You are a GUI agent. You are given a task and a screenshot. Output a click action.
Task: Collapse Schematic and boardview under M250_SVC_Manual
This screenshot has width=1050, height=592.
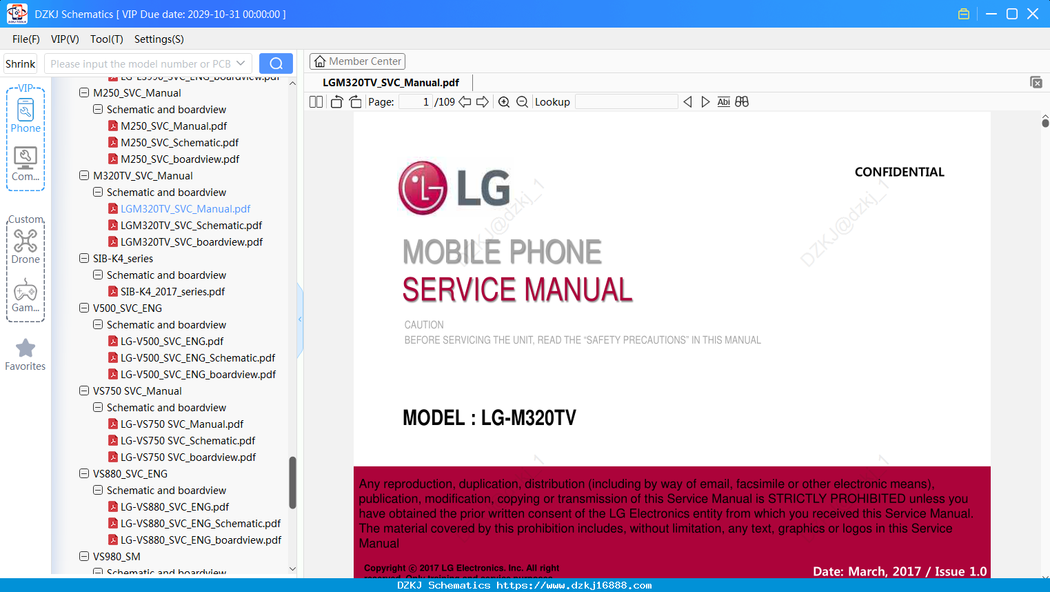coord(98,109)
